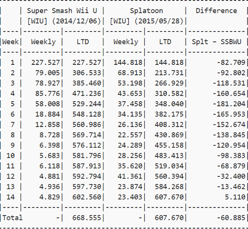
Task: Click Smash weekly value 58.008
Action: tap(48, 104)
